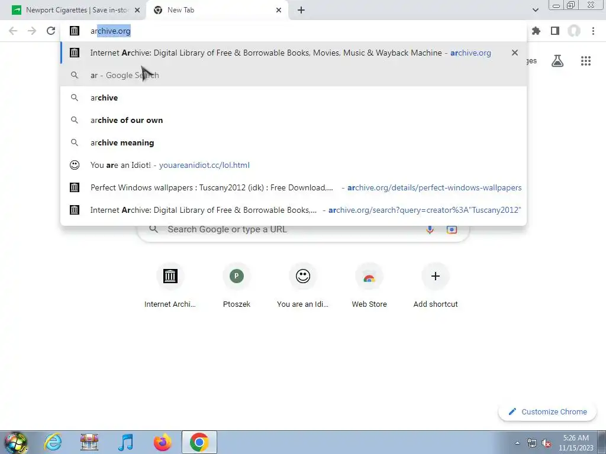Show hidden tray icons arrow
Image resolution: width=606 pixels, height=454 pixels.
point(517,443)
